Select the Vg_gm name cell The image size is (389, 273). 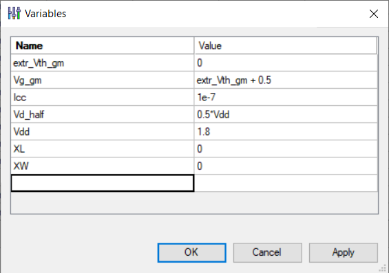pyautogui.click(x=102, y=80)
